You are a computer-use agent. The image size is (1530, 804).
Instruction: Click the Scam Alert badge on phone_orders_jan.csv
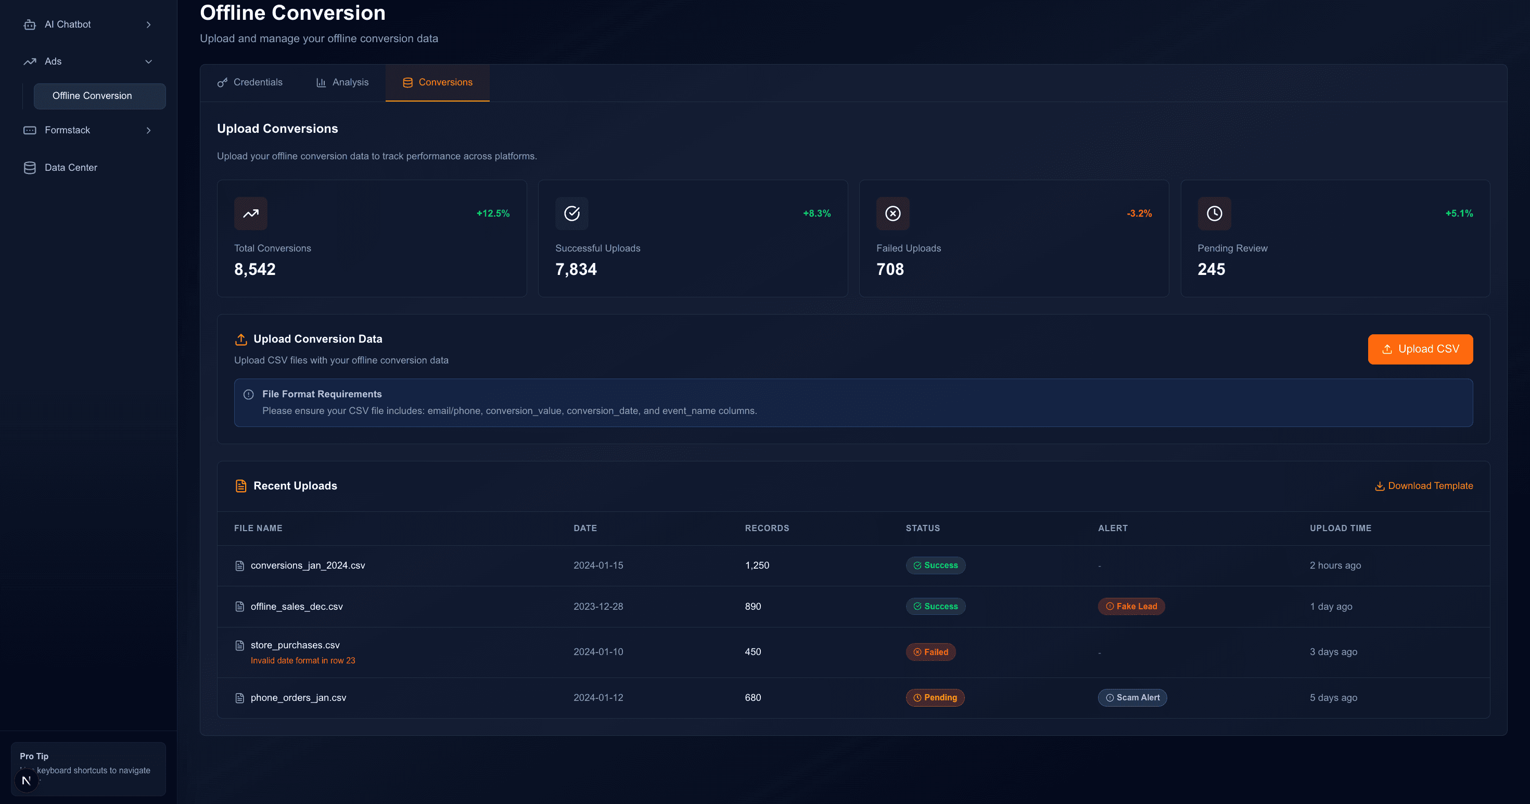(x=1132, y=698)
